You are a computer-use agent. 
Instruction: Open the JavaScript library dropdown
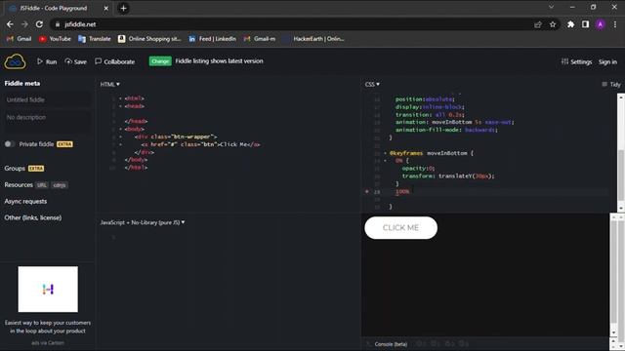pos(143,222)
